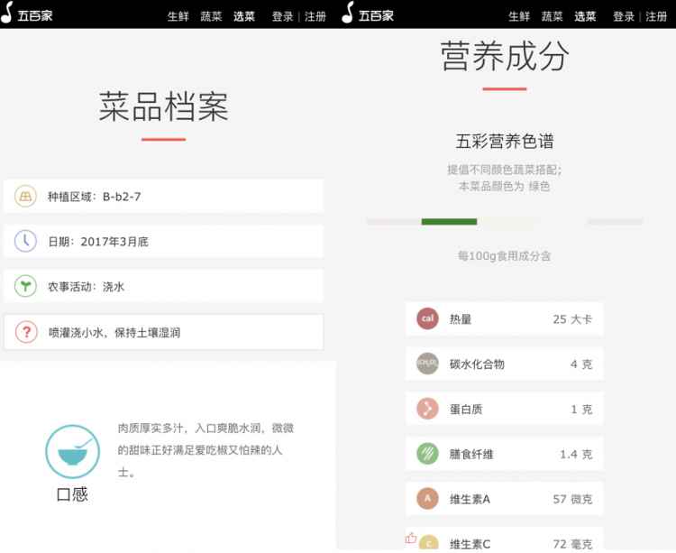Click the green 膳食纤维 icon
676x553 pixels.
point(427,454)
